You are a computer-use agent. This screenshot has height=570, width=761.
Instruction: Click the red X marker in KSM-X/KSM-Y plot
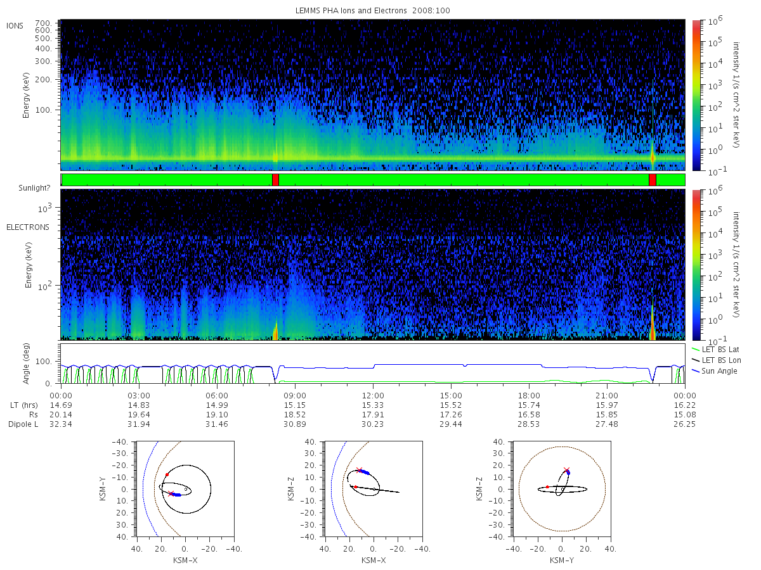171,493
